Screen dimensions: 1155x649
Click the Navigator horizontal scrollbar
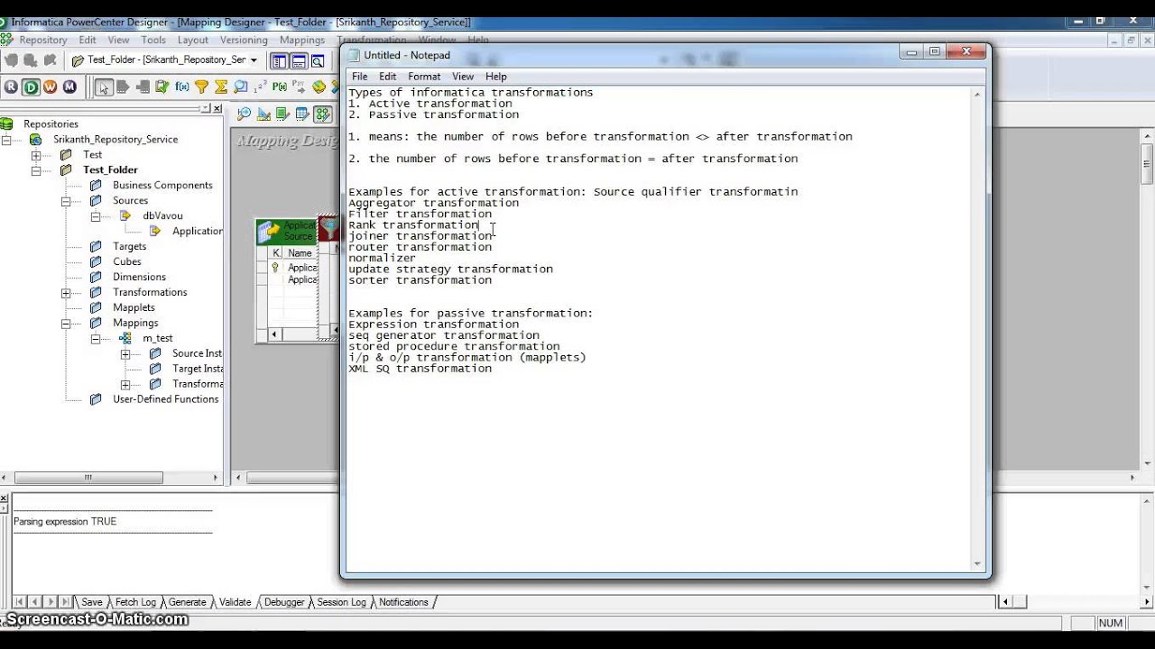112,478
